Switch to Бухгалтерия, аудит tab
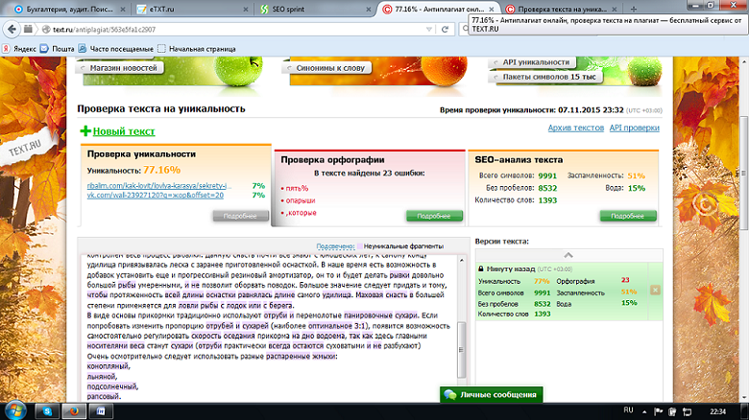The height and width of the screenshot is (420, 749). pyautogui.click(x=68, y=9)
